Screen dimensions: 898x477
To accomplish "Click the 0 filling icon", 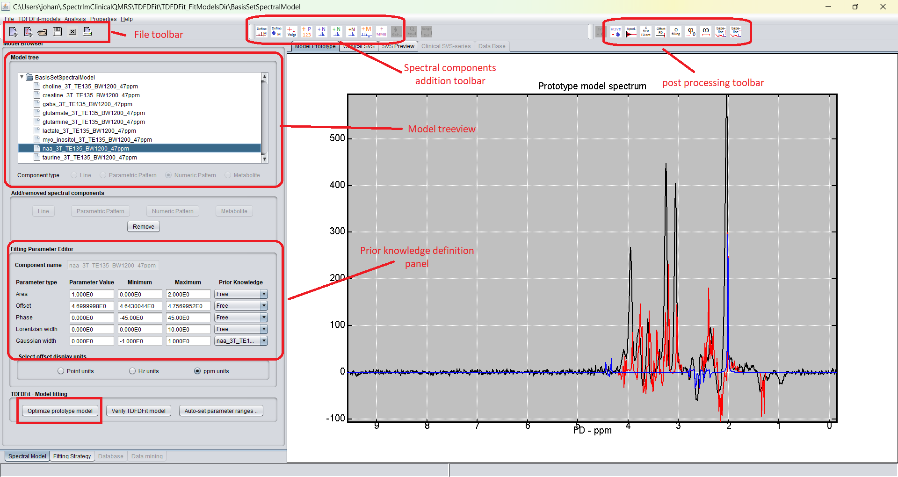I will pos(676,32).
